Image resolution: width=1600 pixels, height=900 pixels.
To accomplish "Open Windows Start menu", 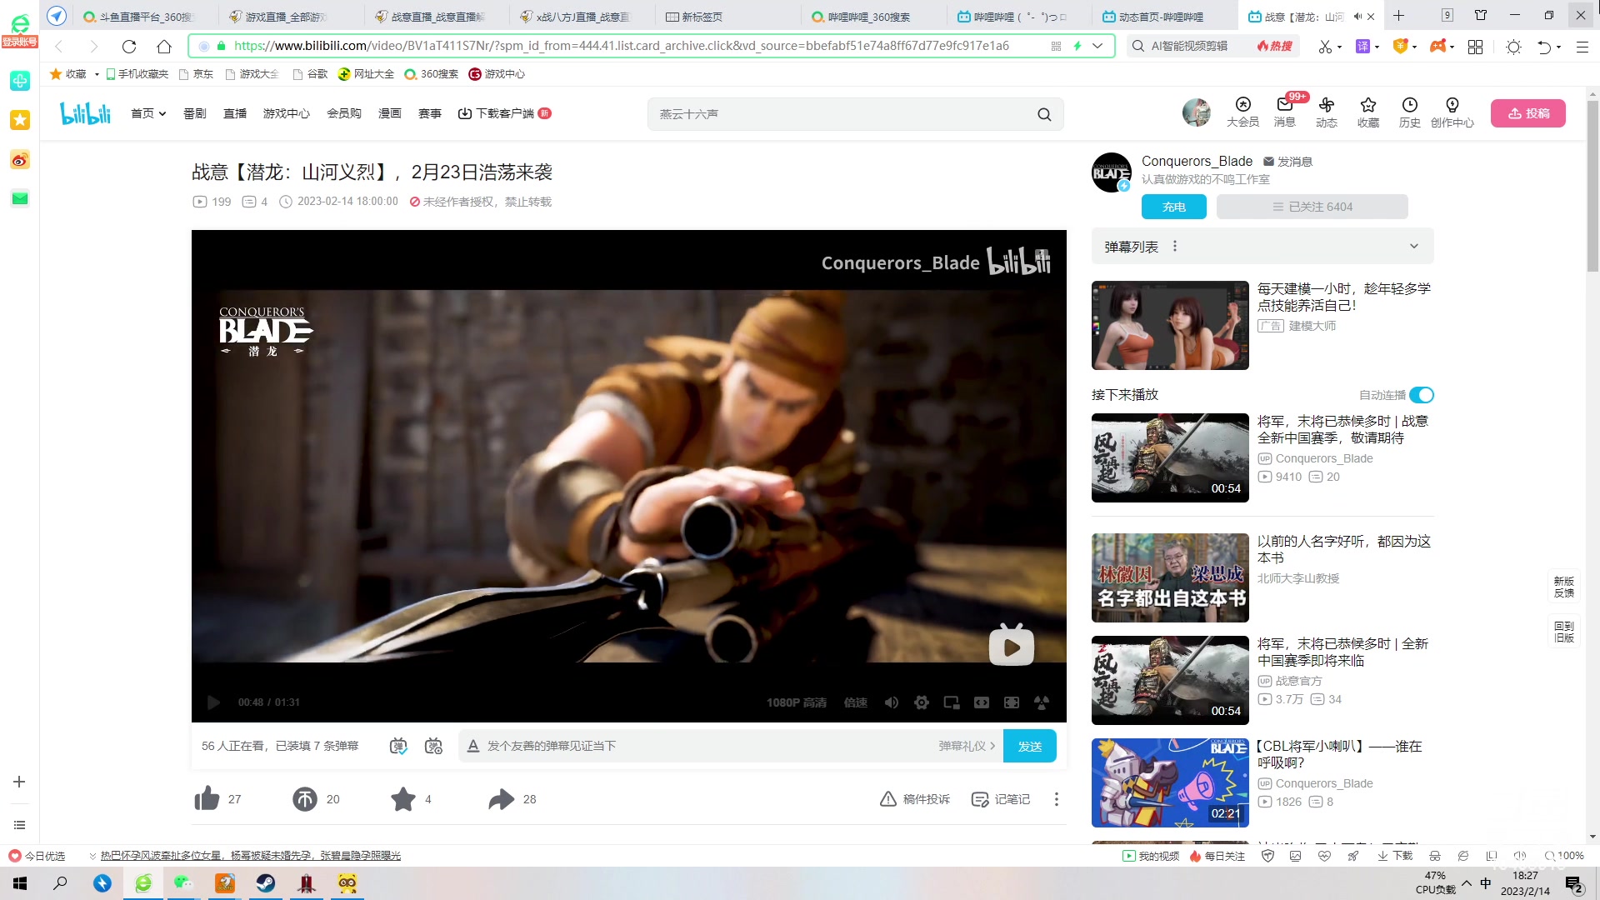I will coord(20,883).
